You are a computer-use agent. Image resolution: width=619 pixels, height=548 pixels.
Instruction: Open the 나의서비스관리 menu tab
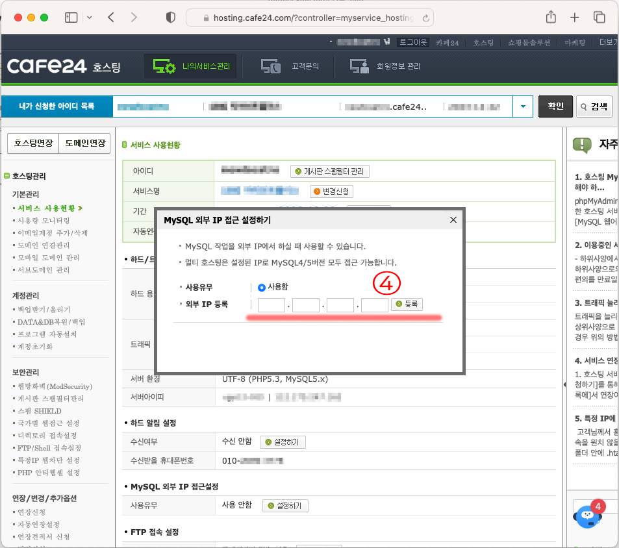pyautogui.click(x=190, y=66)
